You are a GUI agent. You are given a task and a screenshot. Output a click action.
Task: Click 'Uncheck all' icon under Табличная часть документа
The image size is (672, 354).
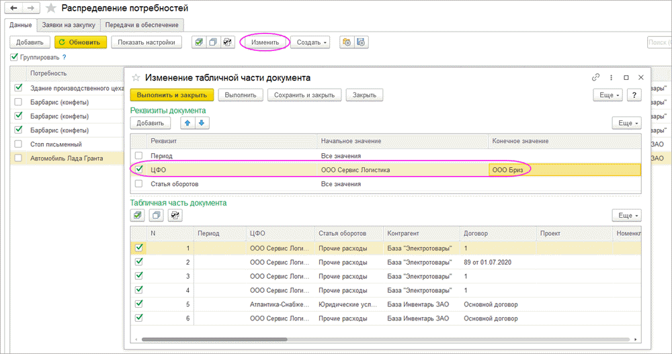pyautogui.click(x=157, y=215)
